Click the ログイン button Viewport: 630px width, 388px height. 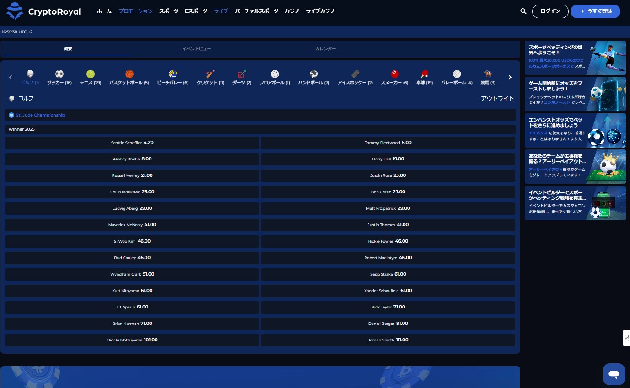550,11
